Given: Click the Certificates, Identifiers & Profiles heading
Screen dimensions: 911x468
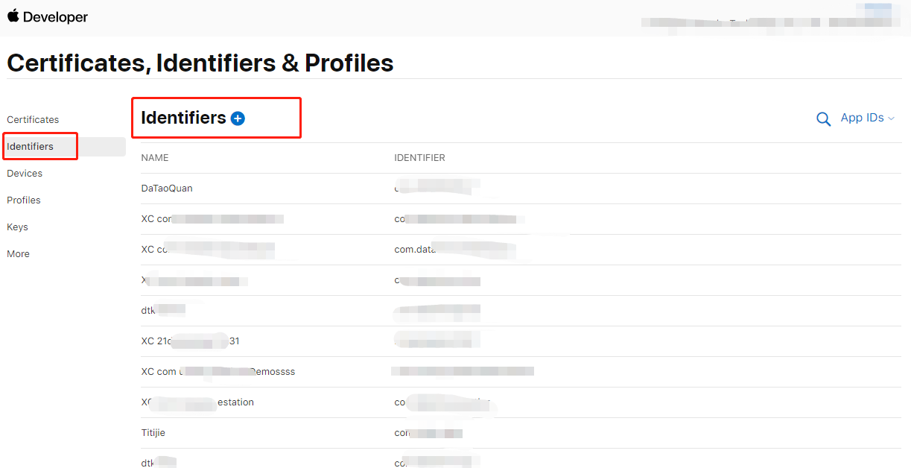Looking at the screenshot, I should click(x=200, y=63).
